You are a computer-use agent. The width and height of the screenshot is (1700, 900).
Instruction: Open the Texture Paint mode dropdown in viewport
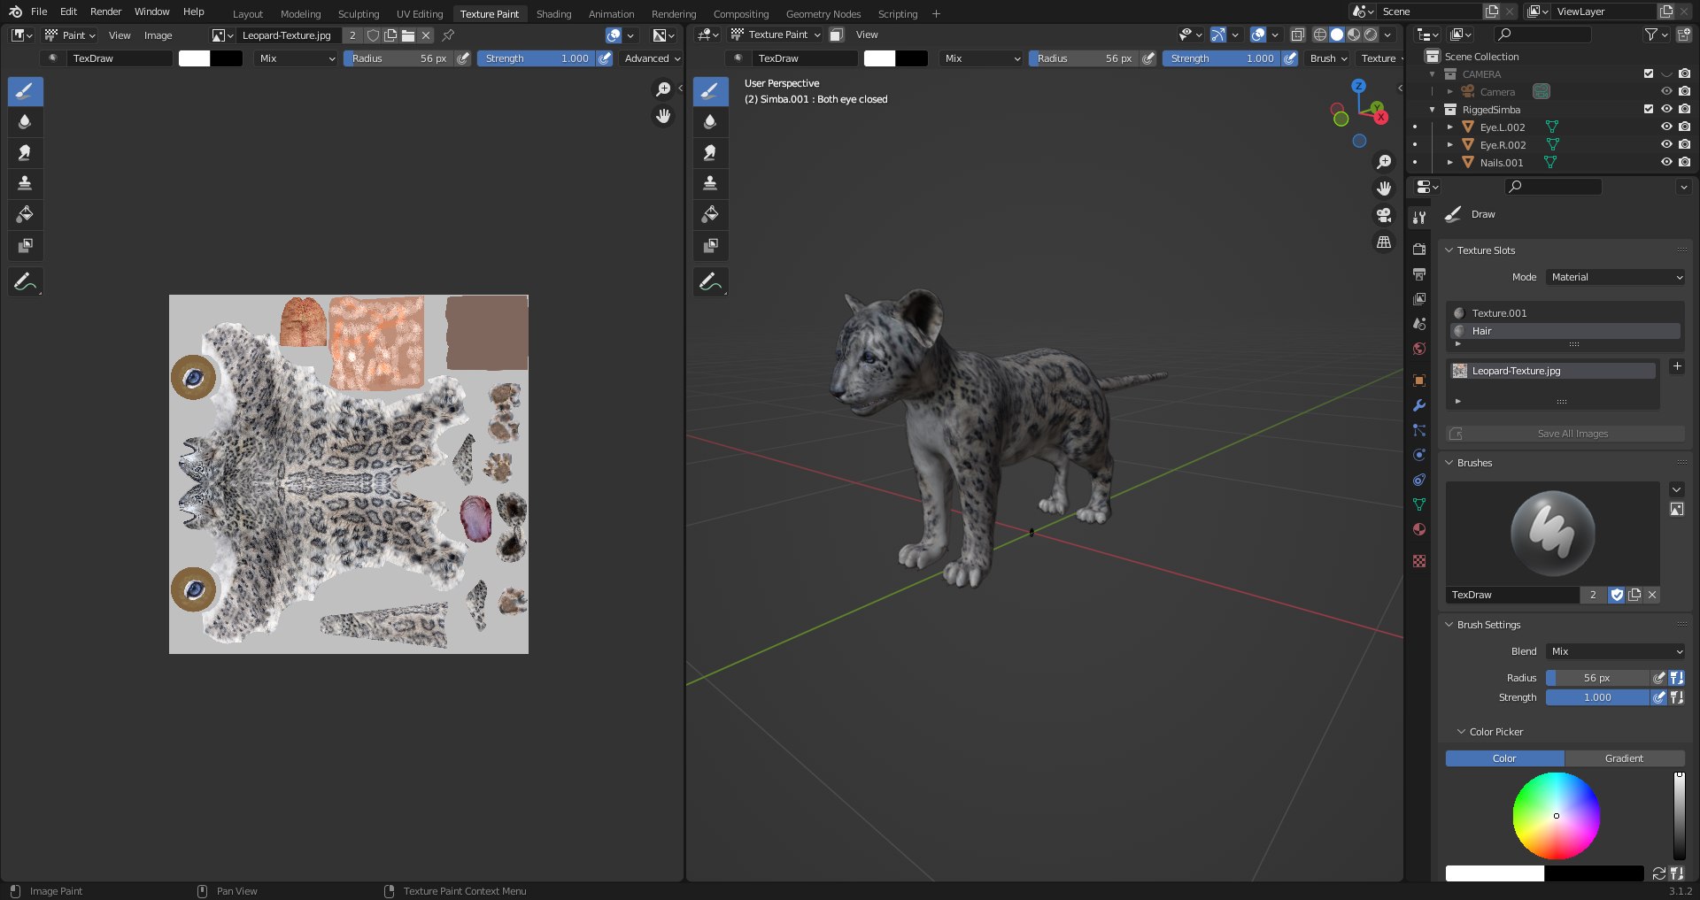pyautogui.click(x=777, y=35)
